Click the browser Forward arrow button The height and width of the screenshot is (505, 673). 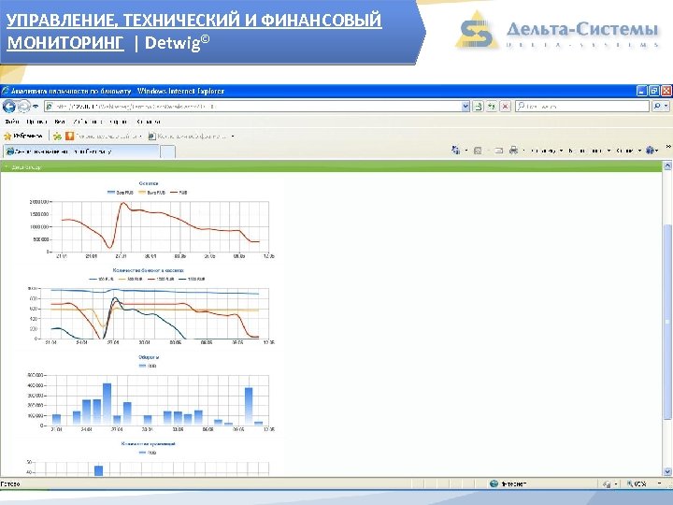[x=24, y=106]
